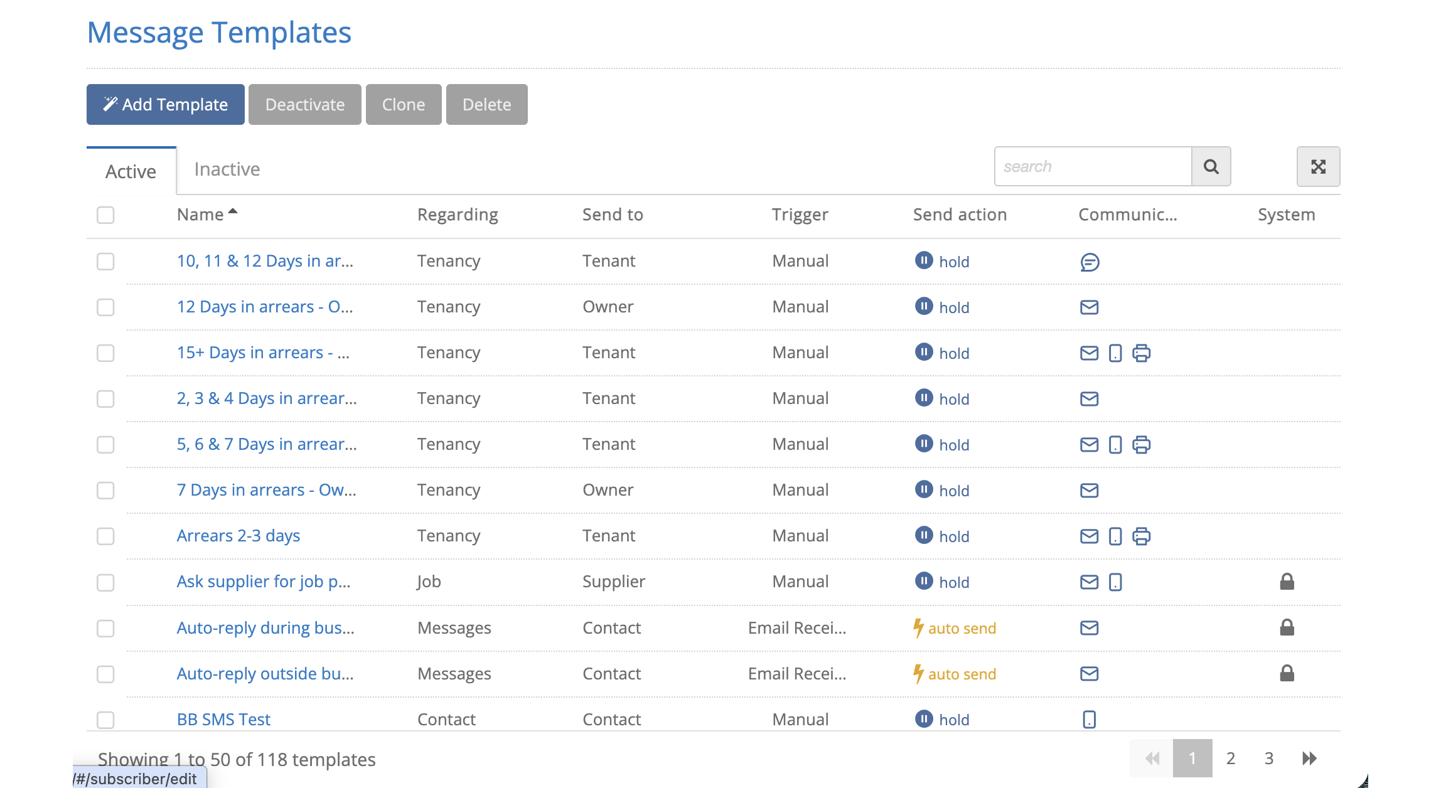The image size is (1441, 788).
Task: Switch to the Active tab
Action: (131, 171)
